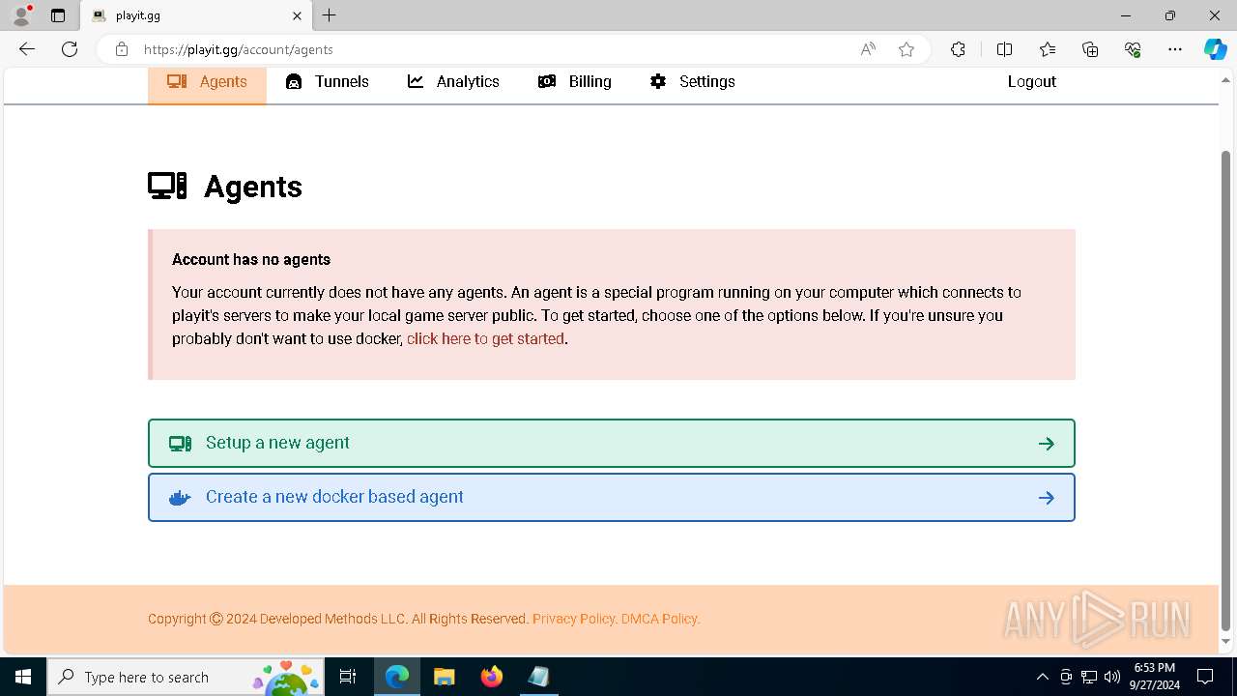Open Task View on taskbar
Image resolution: width=1237 pixels, height=696 pixels.
click(349, 677)
